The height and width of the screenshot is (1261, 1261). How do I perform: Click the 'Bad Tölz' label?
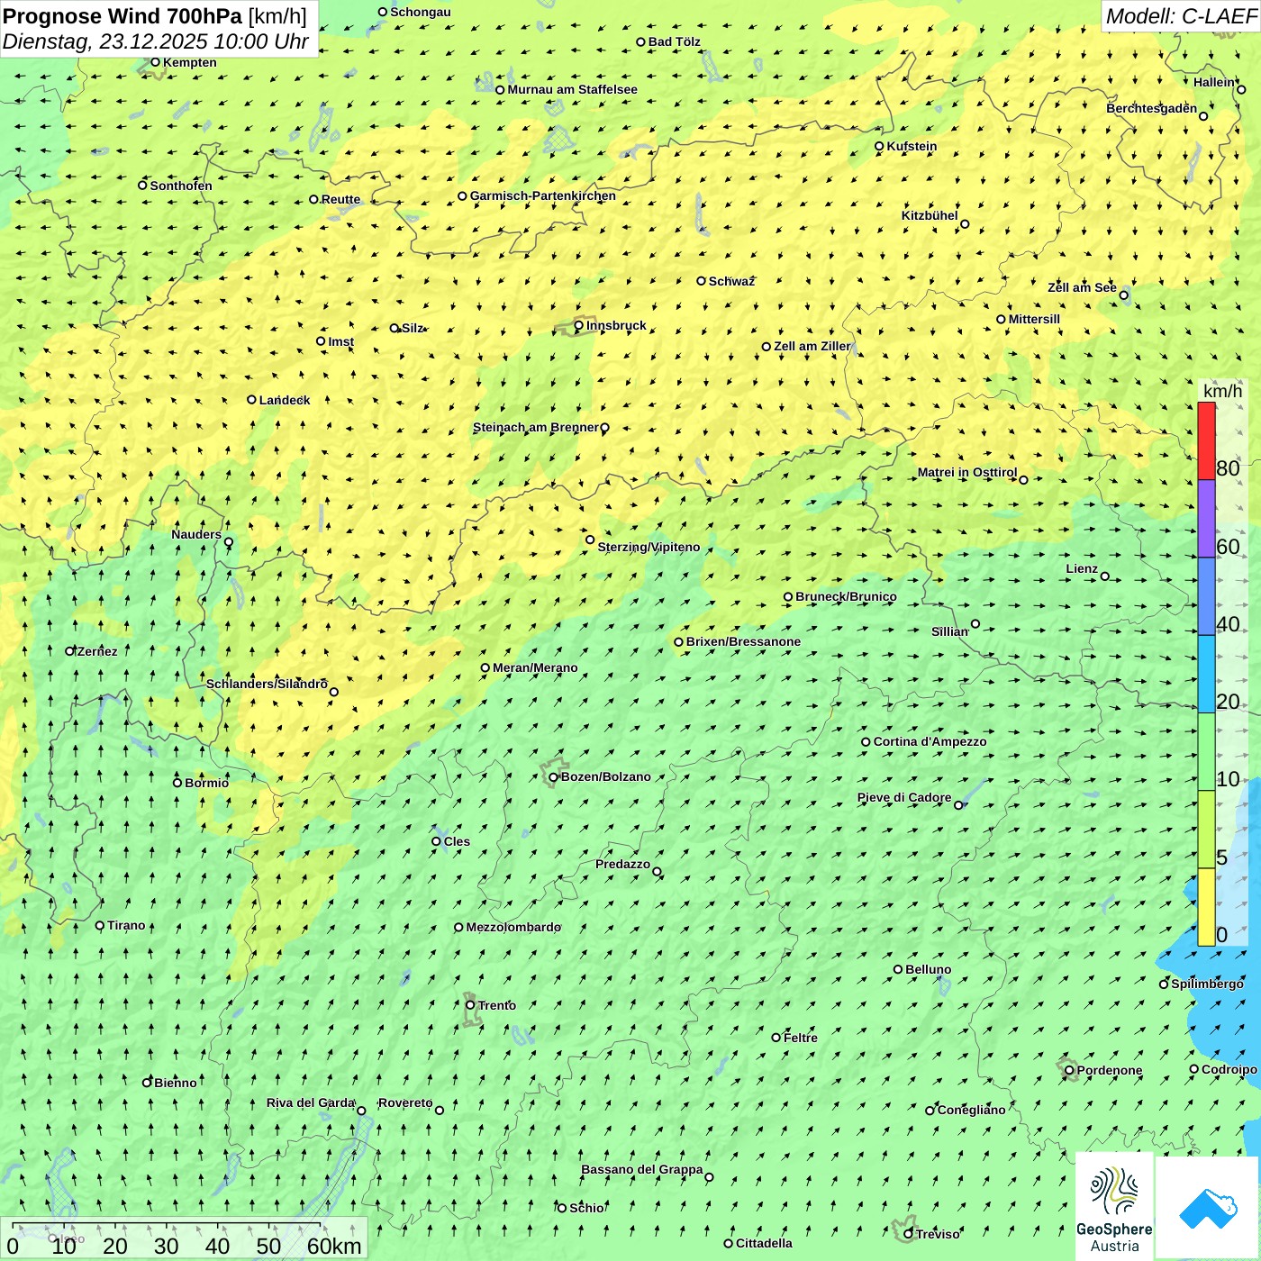coord(675,41)
